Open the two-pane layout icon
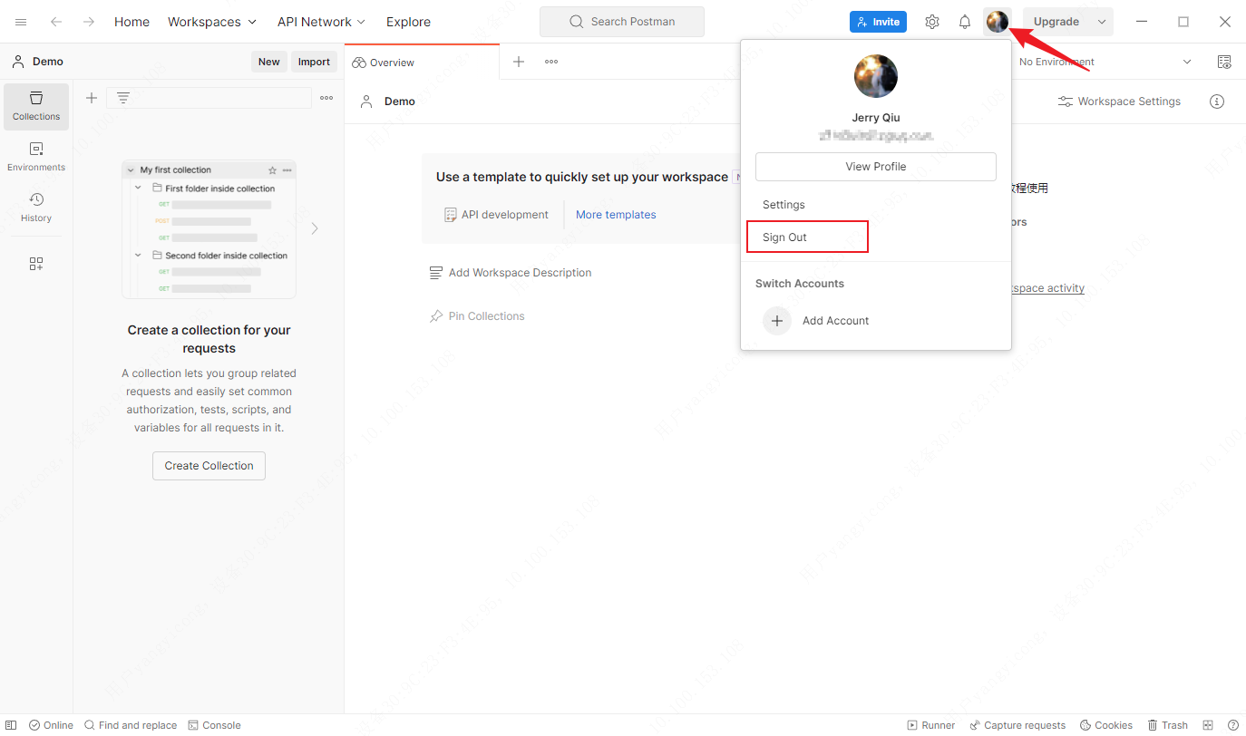The height and width of the screenshot is (736, 1246). tap(1208, 725)
